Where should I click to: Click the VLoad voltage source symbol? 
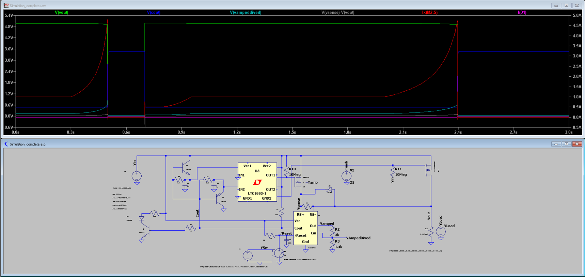click(x=441, y=232)
